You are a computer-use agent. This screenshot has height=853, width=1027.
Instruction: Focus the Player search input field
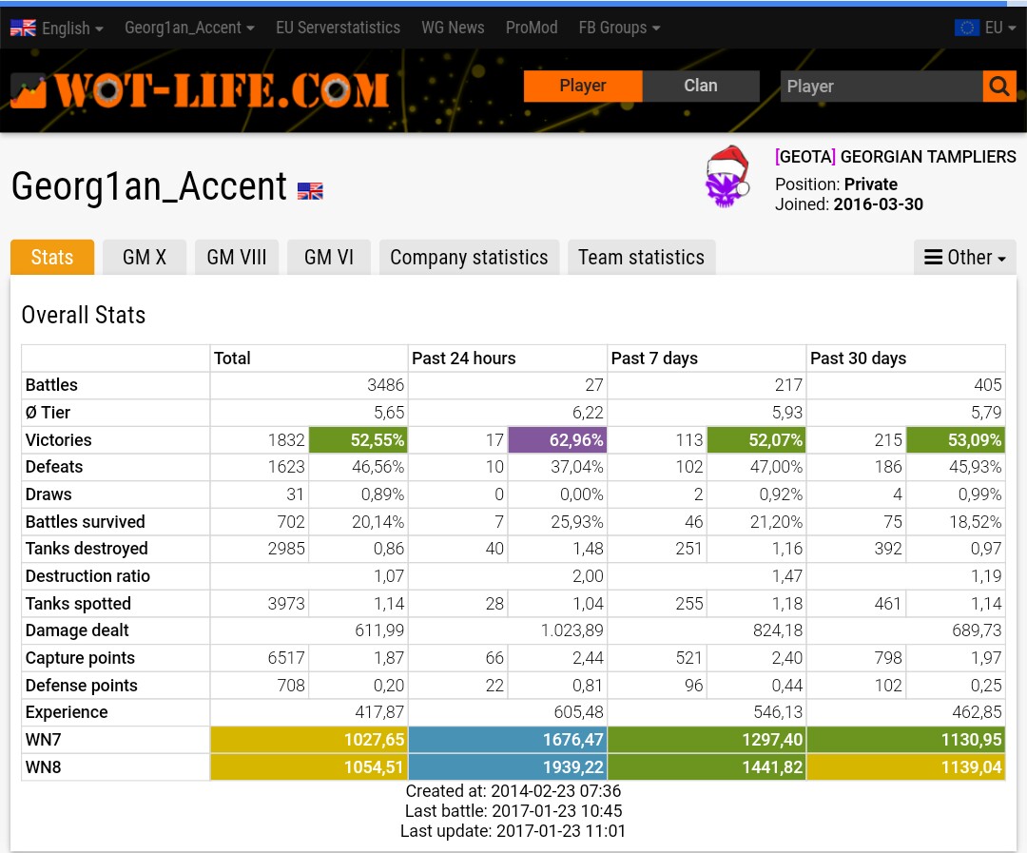[x=881, y=86]
